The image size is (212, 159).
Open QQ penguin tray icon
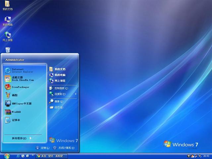(192, 156)
